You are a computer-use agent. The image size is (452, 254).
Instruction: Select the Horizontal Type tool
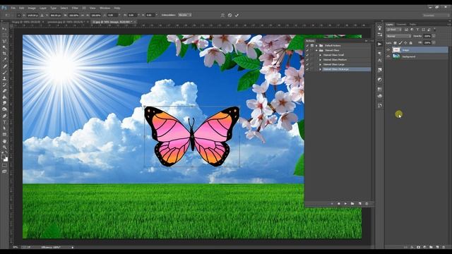coord(5,122)
